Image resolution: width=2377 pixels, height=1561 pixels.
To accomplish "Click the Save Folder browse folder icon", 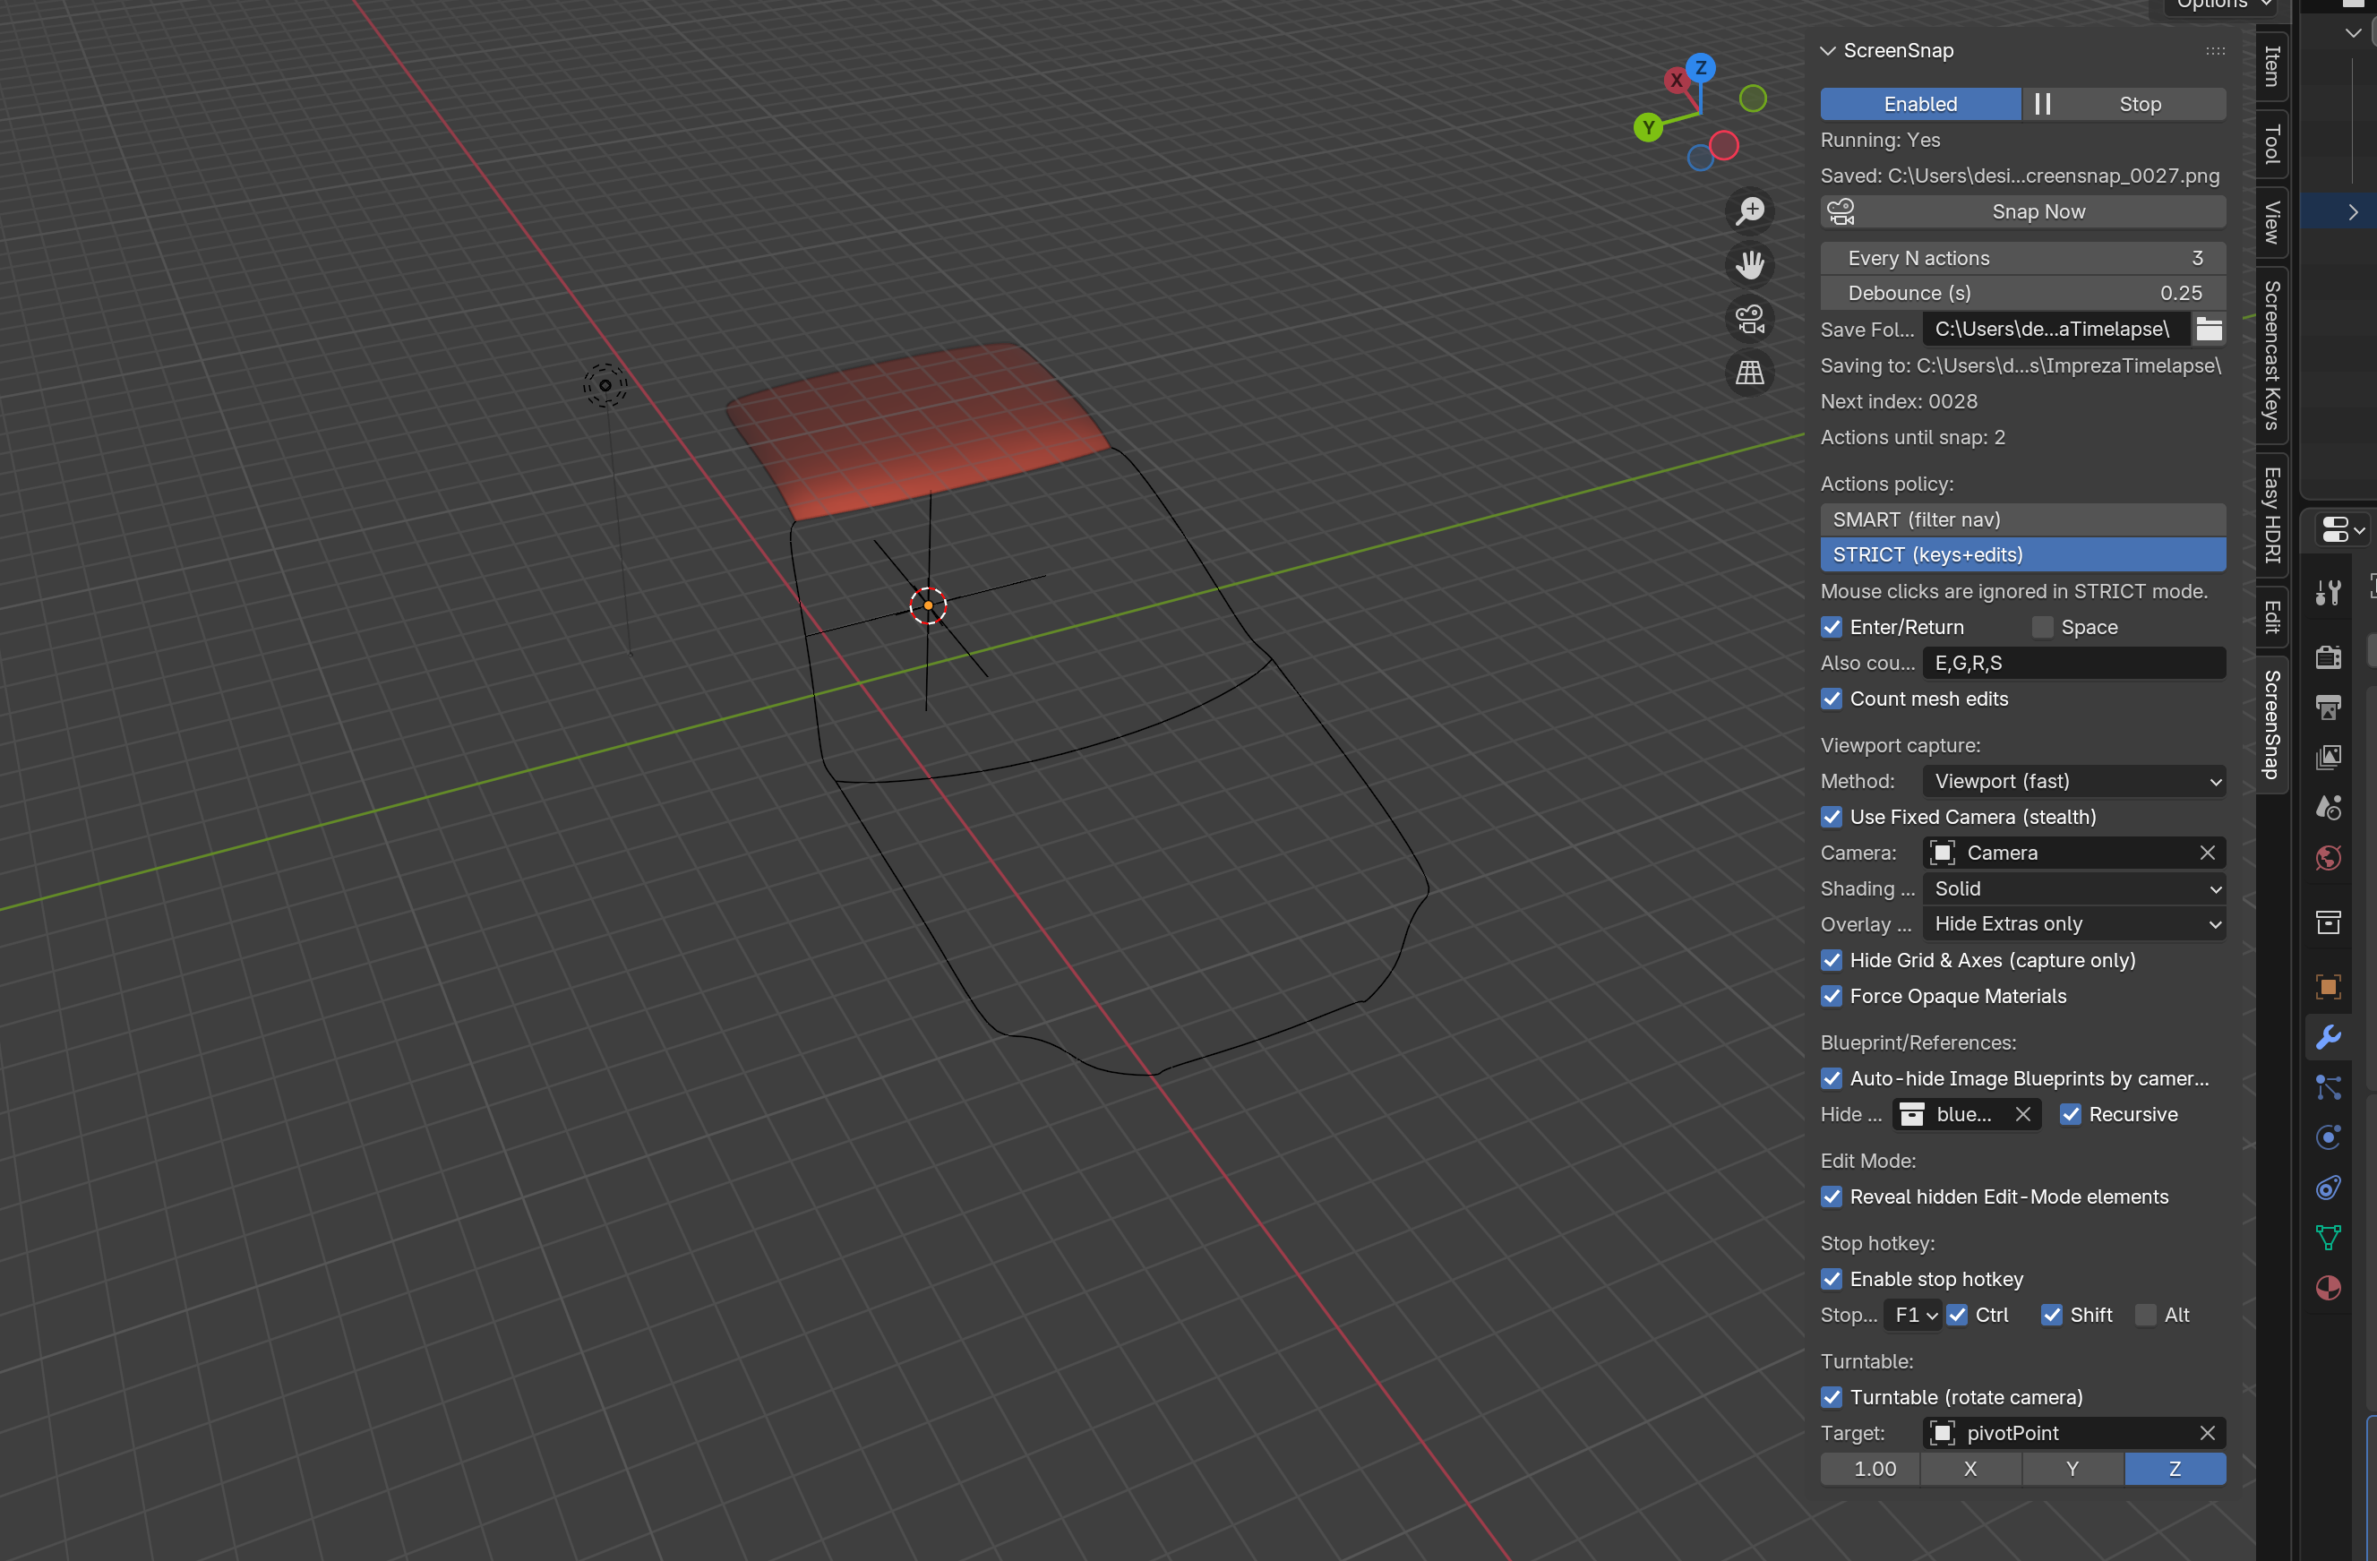I will click(2210, 329).
